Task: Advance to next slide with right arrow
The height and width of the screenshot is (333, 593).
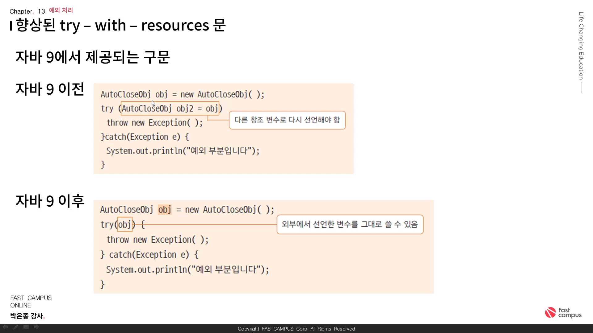Action: tap(36, 327)
